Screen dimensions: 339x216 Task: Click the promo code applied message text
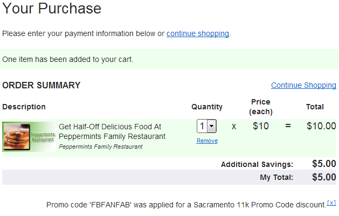click(186, 205)
